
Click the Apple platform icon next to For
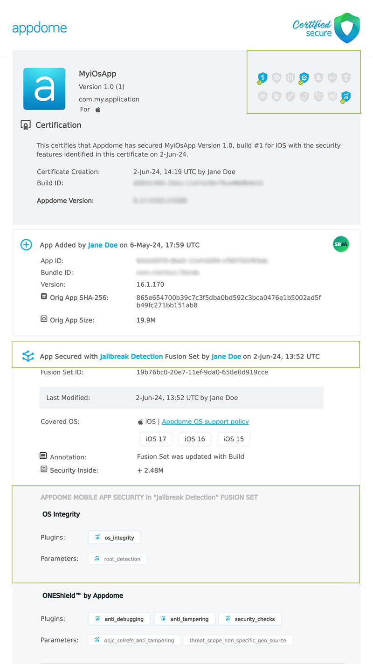point(97,109)
